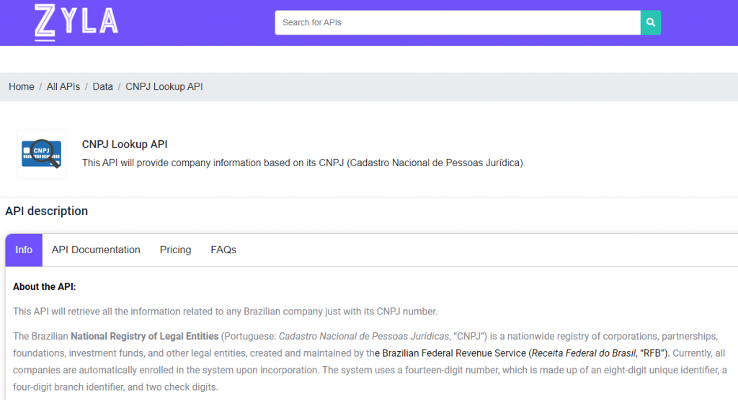Screen dimensions: 738x400
Task: Click the API description heading
Action: click(47, 211)
